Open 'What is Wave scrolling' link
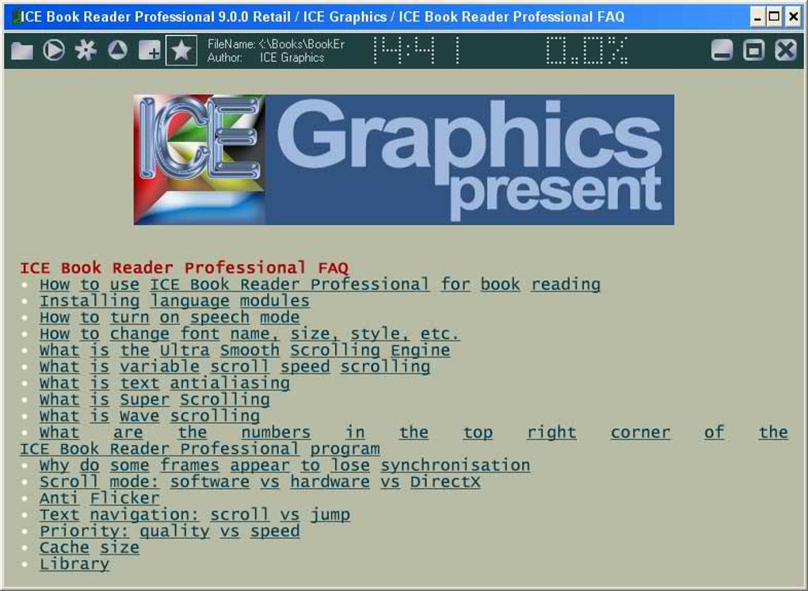The width and height of the screenshot is (808, 591). click(150, 417)
